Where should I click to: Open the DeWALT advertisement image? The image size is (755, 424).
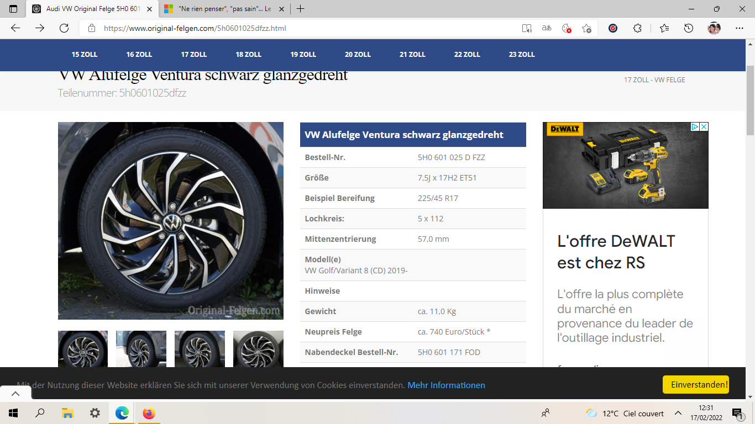pyautogui.click(x=626, y=166)
